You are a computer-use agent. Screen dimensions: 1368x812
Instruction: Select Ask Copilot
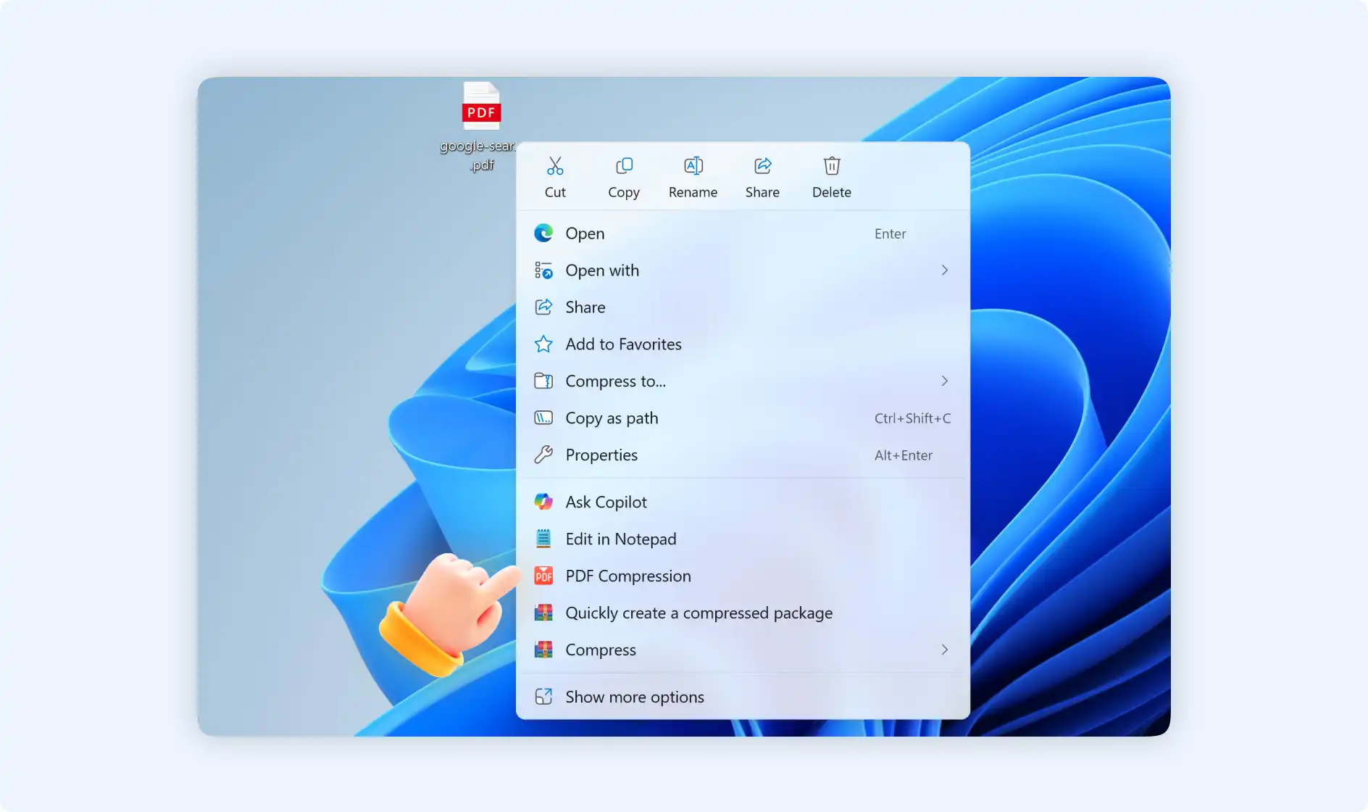tap(743, 502)
